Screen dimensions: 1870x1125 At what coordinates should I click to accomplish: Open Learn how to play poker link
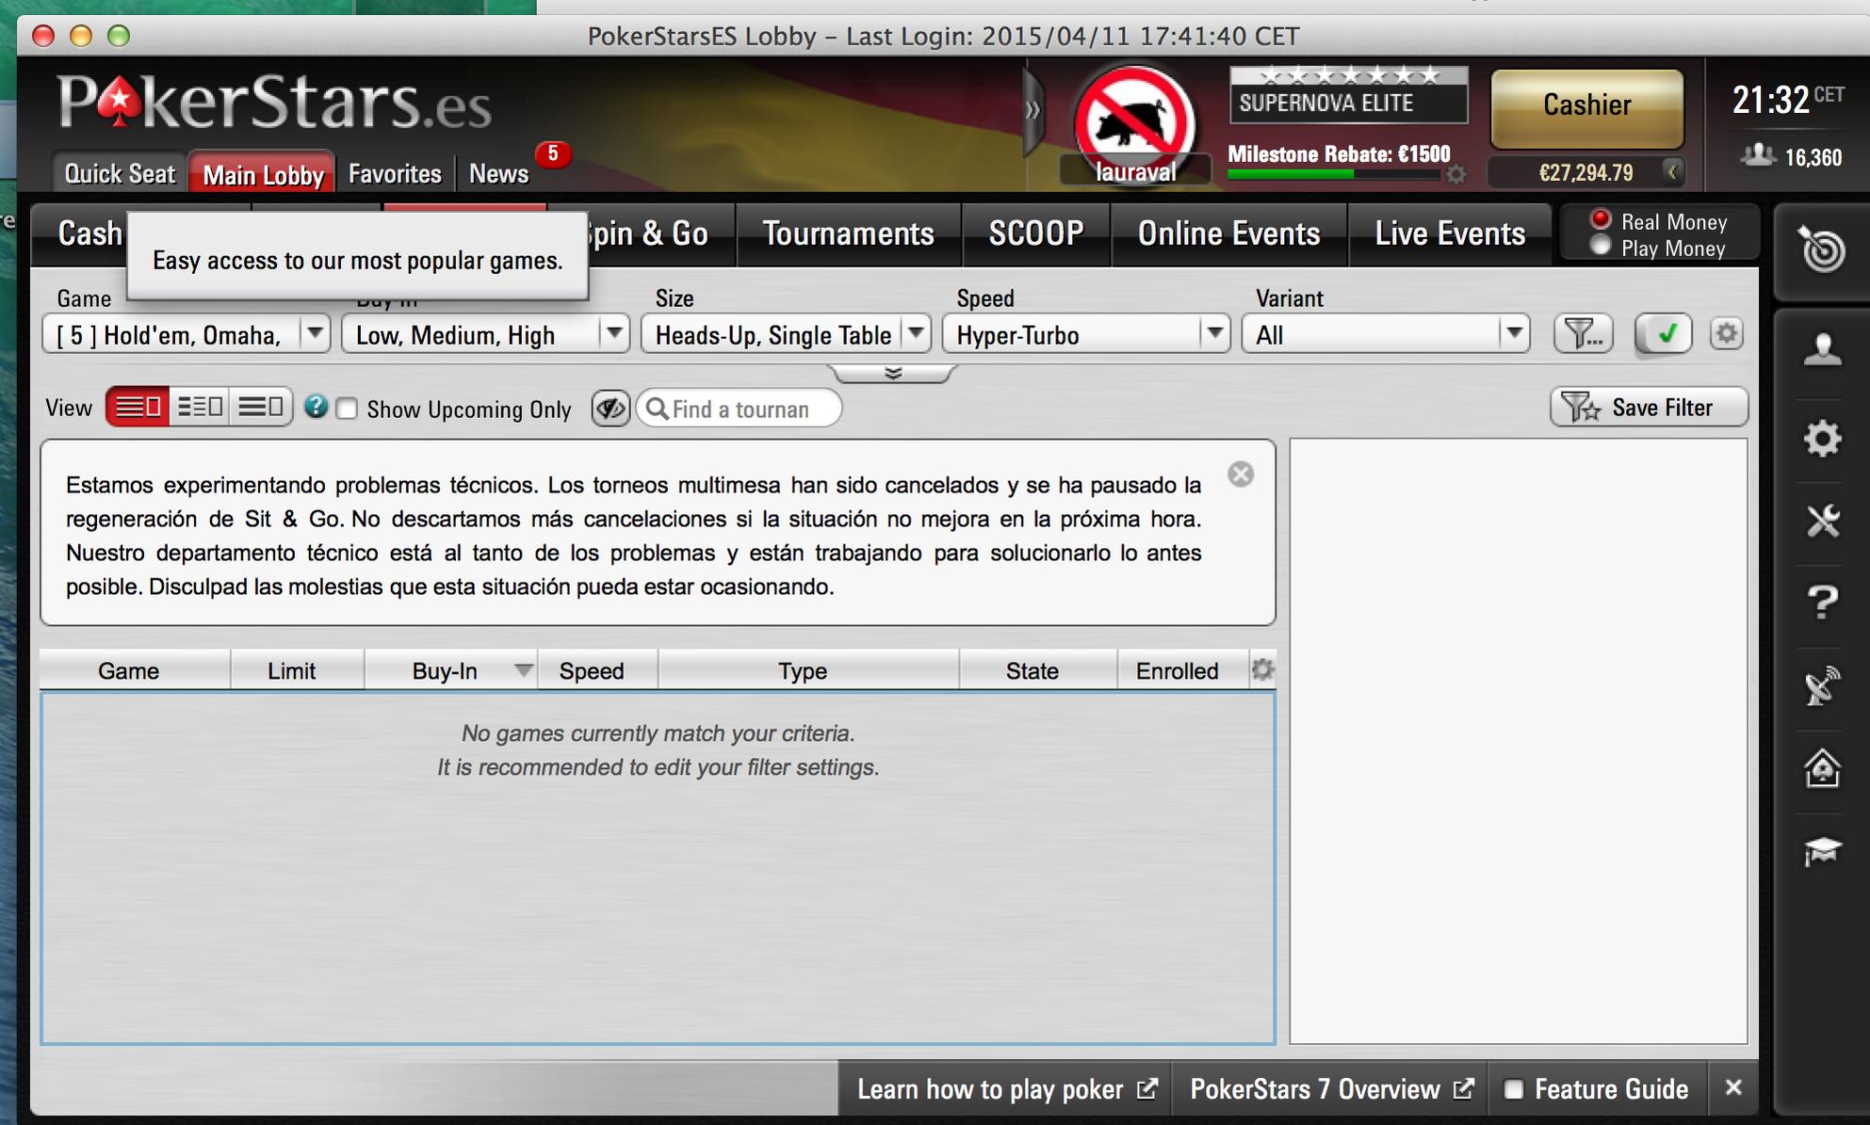click(x=1005, y=1089)
